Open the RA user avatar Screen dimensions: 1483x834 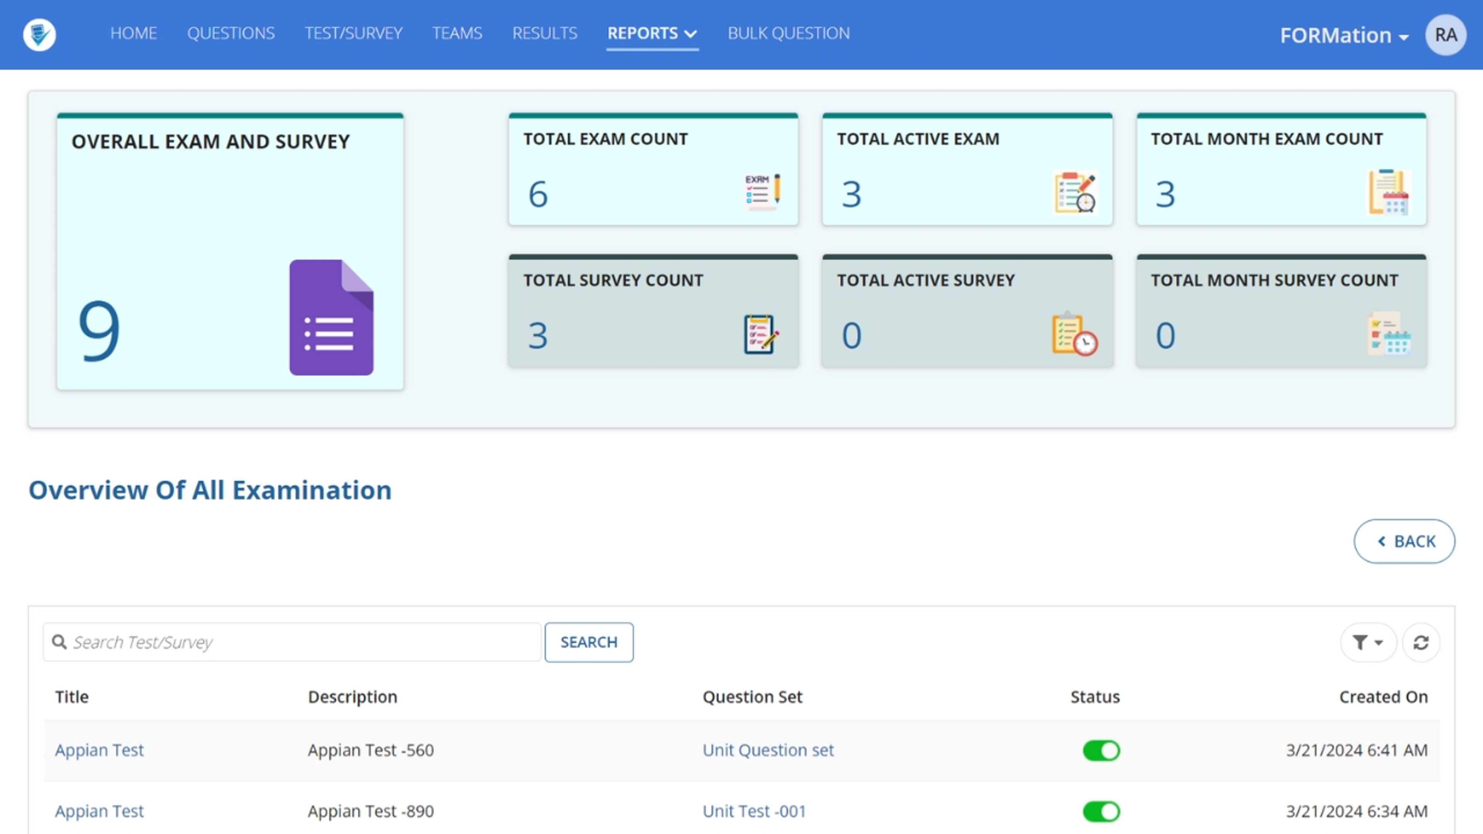coord(1446,34)
